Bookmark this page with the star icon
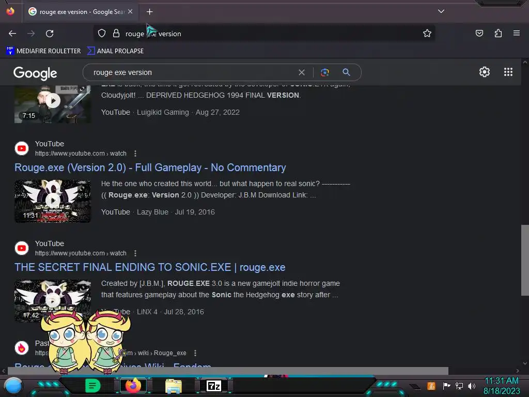The image size is (529, 397). [x=427, y=33]
